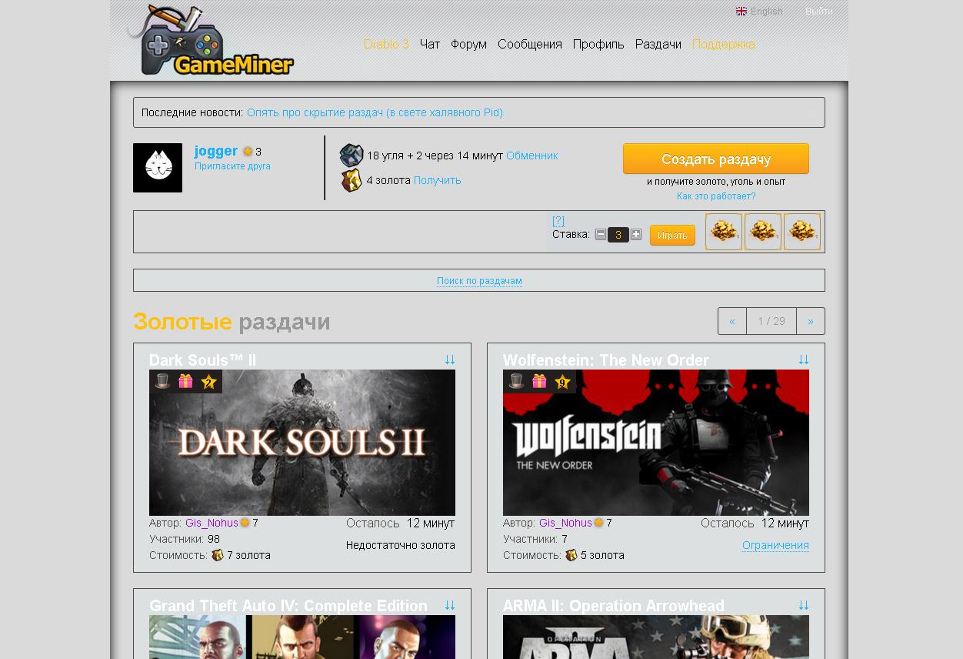The height and width of the screenshot is (659, 963).
Task: Open Поддержка menu item
Action: pos(724,44)
